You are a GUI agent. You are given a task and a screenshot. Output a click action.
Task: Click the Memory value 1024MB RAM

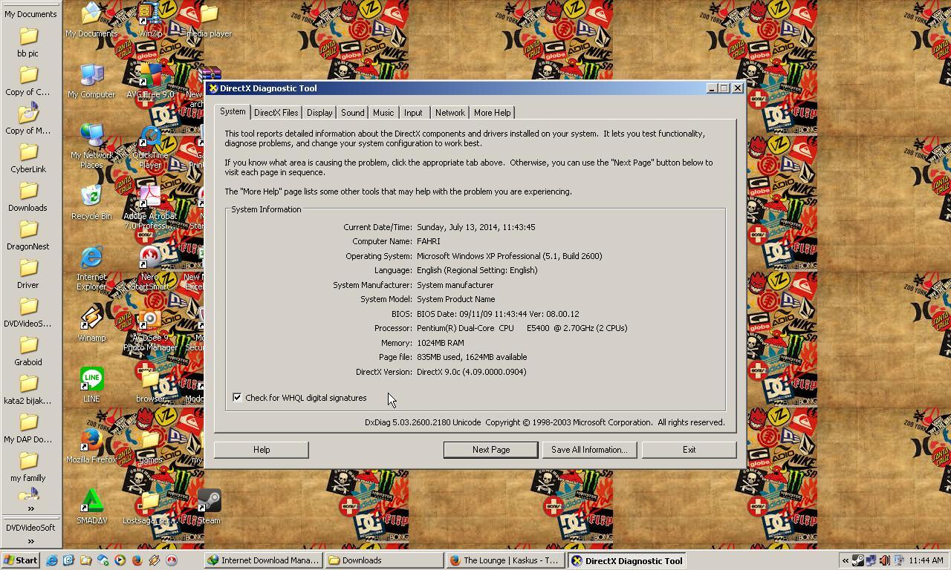pyautogui.click(x=441, y=343)
